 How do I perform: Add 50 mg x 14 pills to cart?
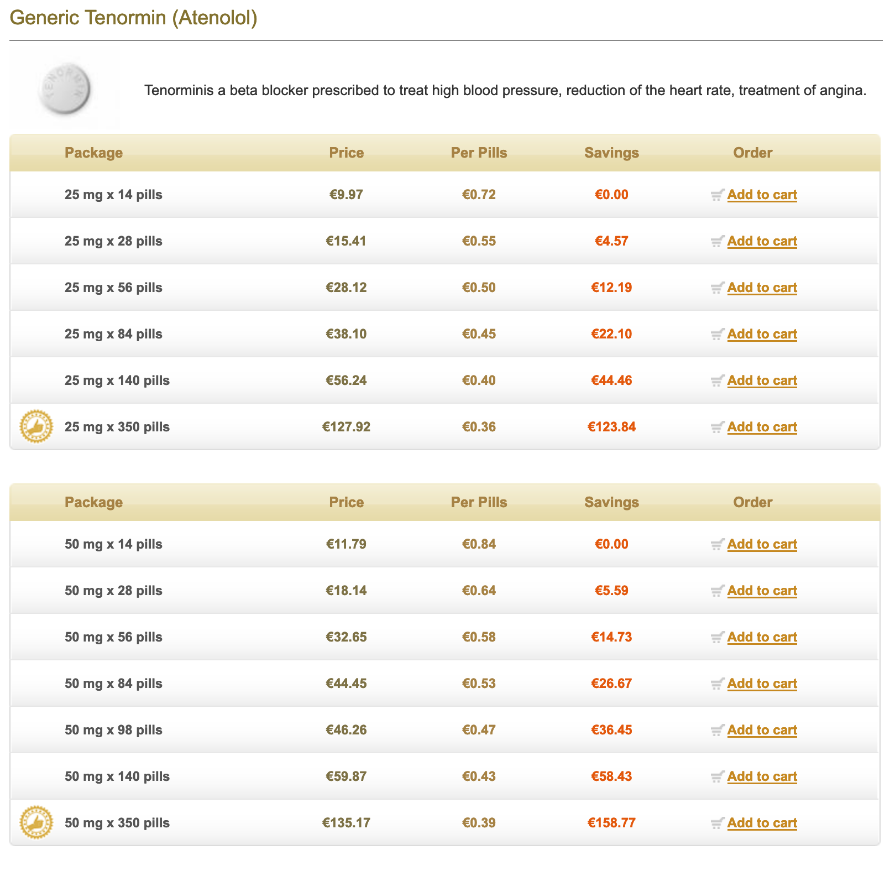click(762, 544)
